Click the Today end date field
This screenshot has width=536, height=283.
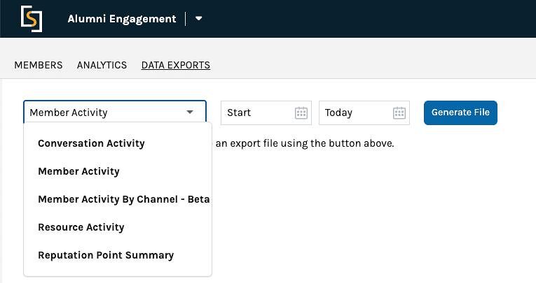pos(364,113)
